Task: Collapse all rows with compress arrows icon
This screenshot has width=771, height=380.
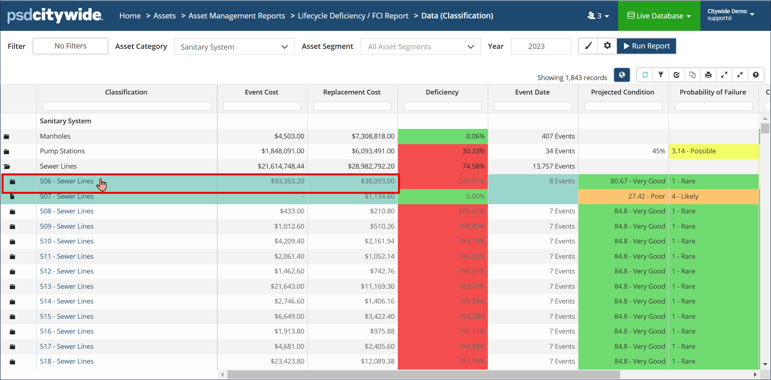Action: 740,75
